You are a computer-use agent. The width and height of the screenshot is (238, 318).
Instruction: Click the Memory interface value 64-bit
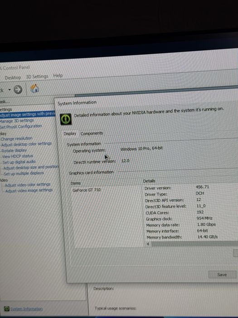coord(202,231)
